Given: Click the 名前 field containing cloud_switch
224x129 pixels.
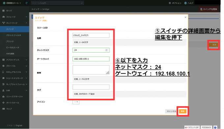Looking at the screenshot, I should 91,35.
